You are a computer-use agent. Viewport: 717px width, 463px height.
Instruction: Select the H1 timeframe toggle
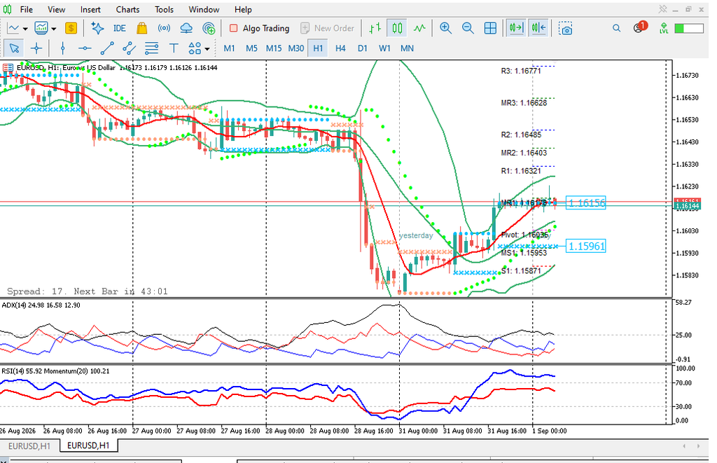319,48
